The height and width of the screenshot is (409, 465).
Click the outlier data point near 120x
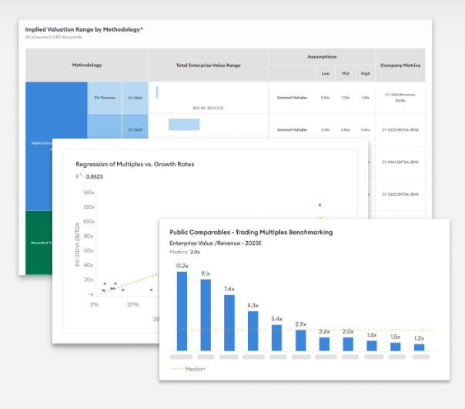click(319, 205)
